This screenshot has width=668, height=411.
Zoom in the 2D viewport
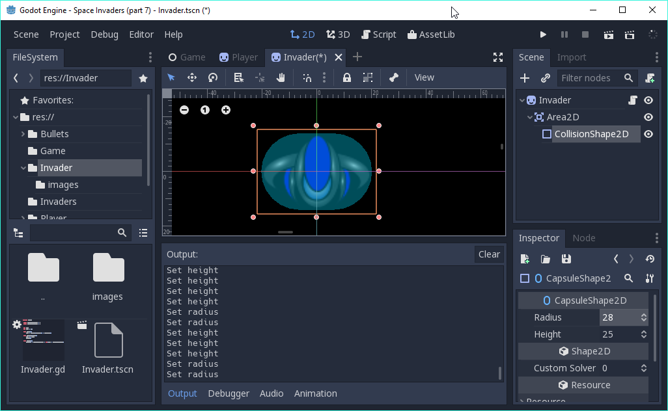(x=226, y=110)
